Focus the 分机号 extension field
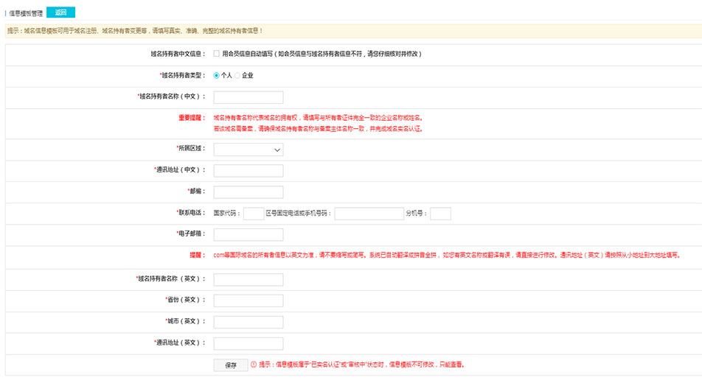The image size is (702, 383). pos(440,214)
